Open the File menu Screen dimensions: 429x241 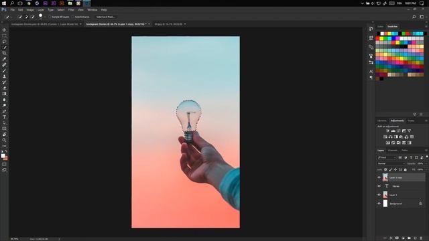point(12,9)
